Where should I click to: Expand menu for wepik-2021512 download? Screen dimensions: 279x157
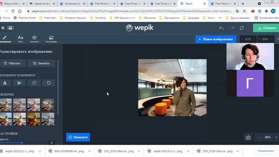pos(40,151)
